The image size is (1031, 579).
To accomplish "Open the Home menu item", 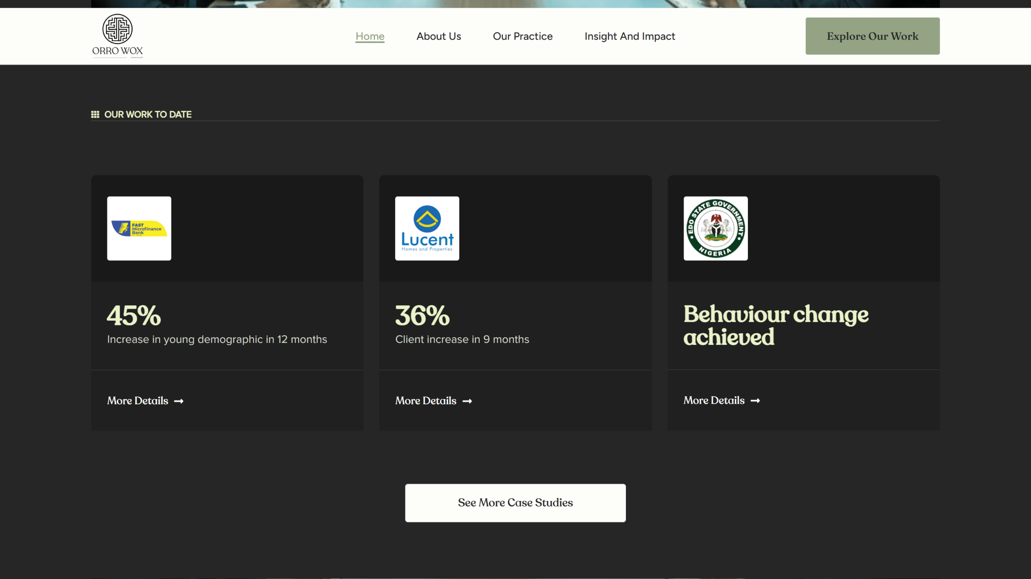I will coord(370,36).
